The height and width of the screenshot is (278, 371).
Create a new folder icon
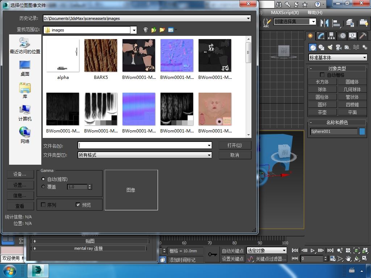pyautogui.click(x=162, y=30)
